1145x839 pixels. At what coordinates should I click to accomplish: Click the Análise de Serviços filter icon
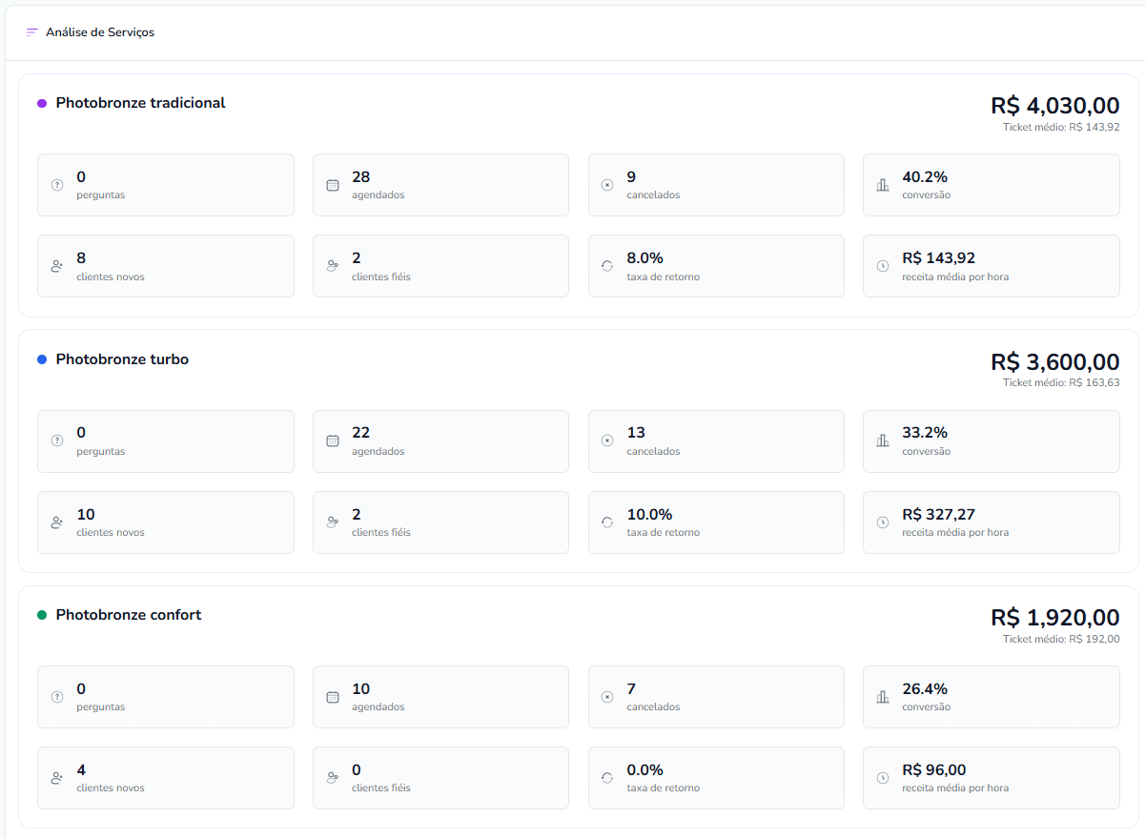click(x=32, y=32)
